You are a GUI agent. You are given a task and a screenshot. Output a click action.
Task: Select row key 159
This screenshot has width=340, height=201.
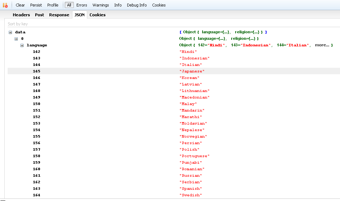[x=36, y=162]
